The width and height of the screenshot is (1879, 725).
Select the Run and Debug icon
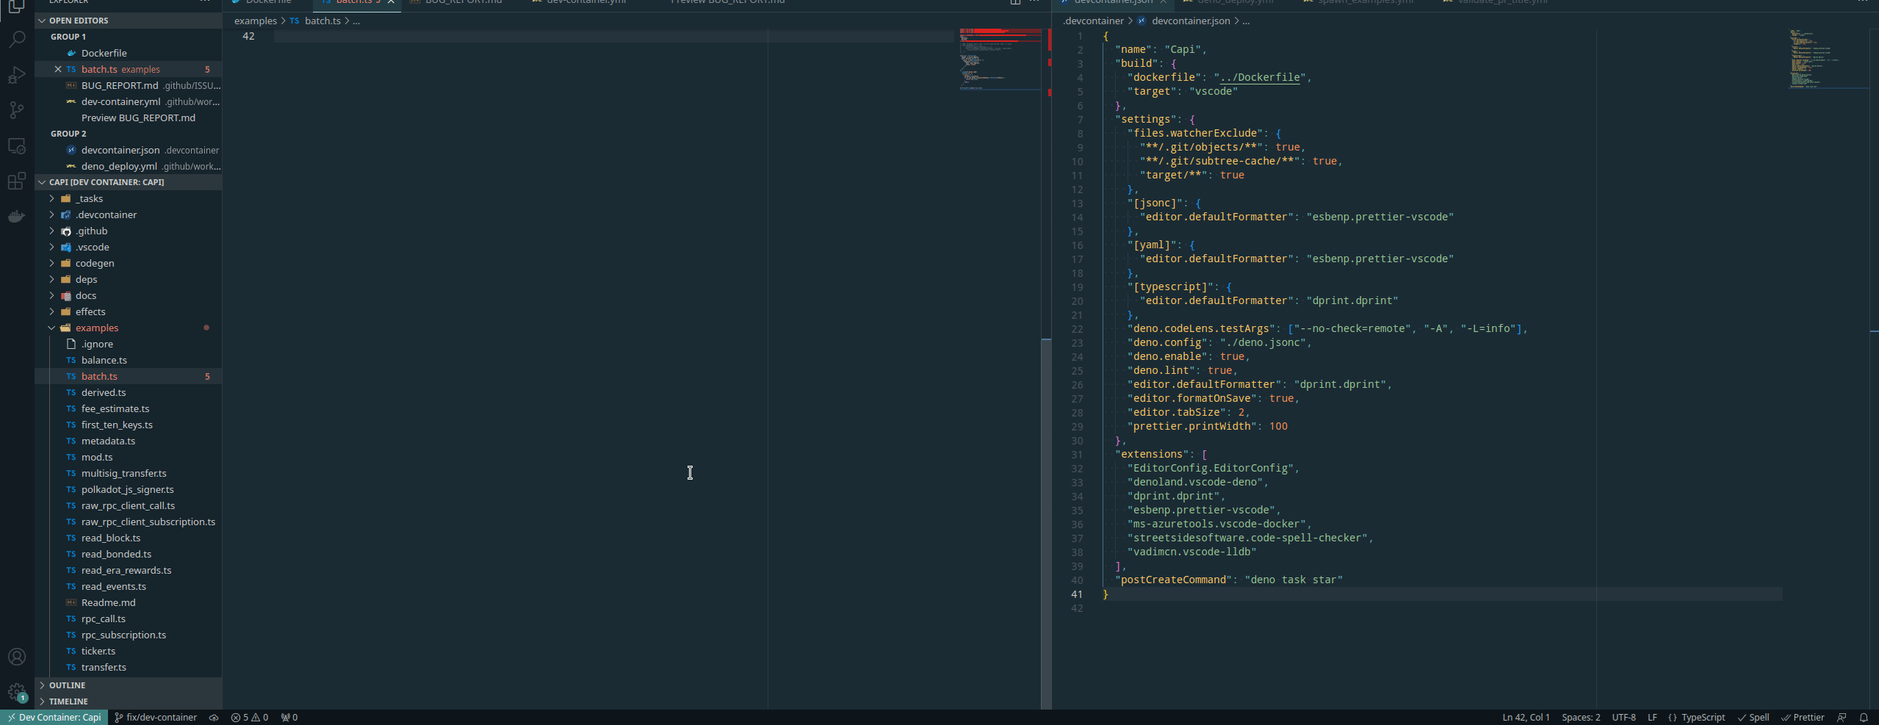point(16,75)
